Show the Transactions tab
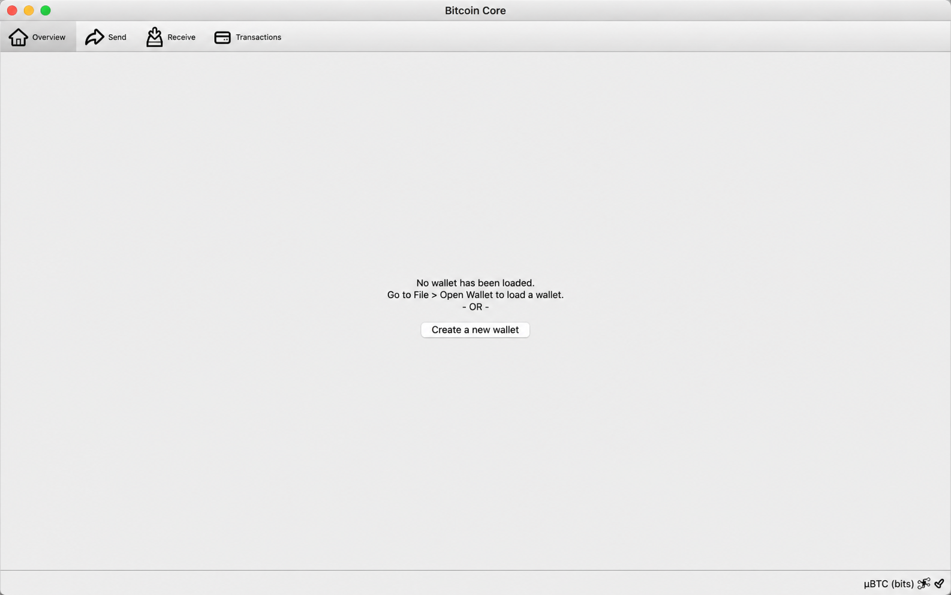This screenshot has width=951, height=595. (248, 37)
